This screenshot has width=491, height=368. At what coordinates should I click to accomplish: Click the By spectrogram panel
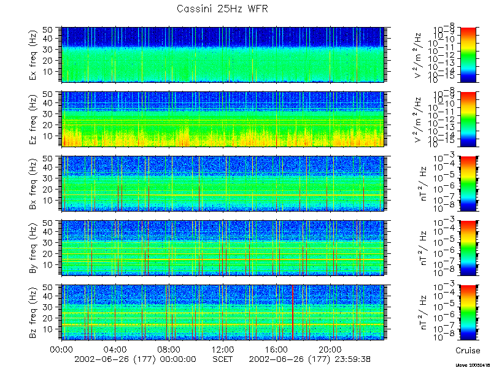pyautogui.click(x=223, y=248)
